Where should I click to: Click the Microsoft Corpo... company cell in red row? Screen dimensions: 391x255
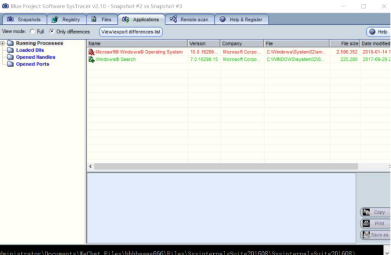(x=241, y=52)
